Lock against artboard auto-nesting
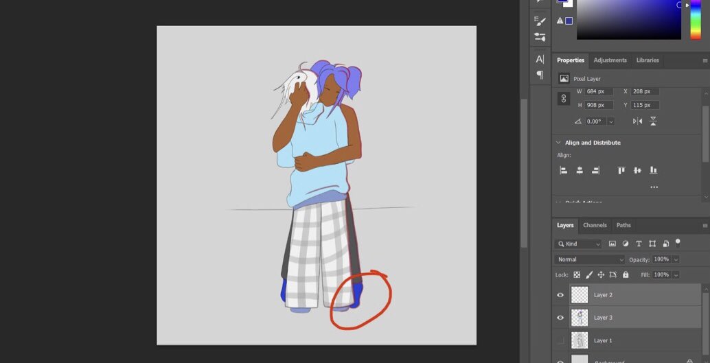710x363 pixels. (x=613, y=274)
